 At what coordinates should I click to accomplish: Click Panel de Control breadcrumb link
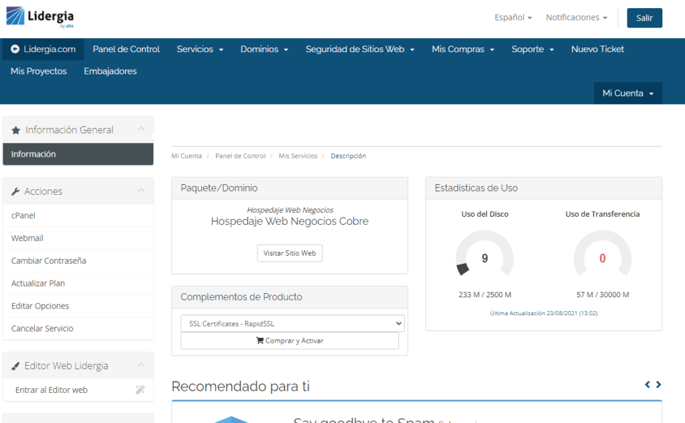[x=240, y=156]
